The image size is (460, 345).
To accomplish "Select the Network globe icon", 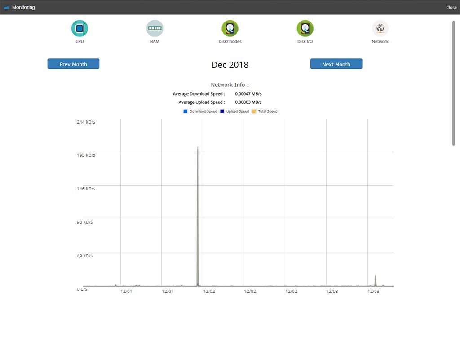I will pyautogui.click(x=380, y=29).
